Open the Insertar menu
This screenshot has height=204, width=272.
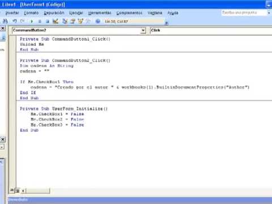pos(12,12)
